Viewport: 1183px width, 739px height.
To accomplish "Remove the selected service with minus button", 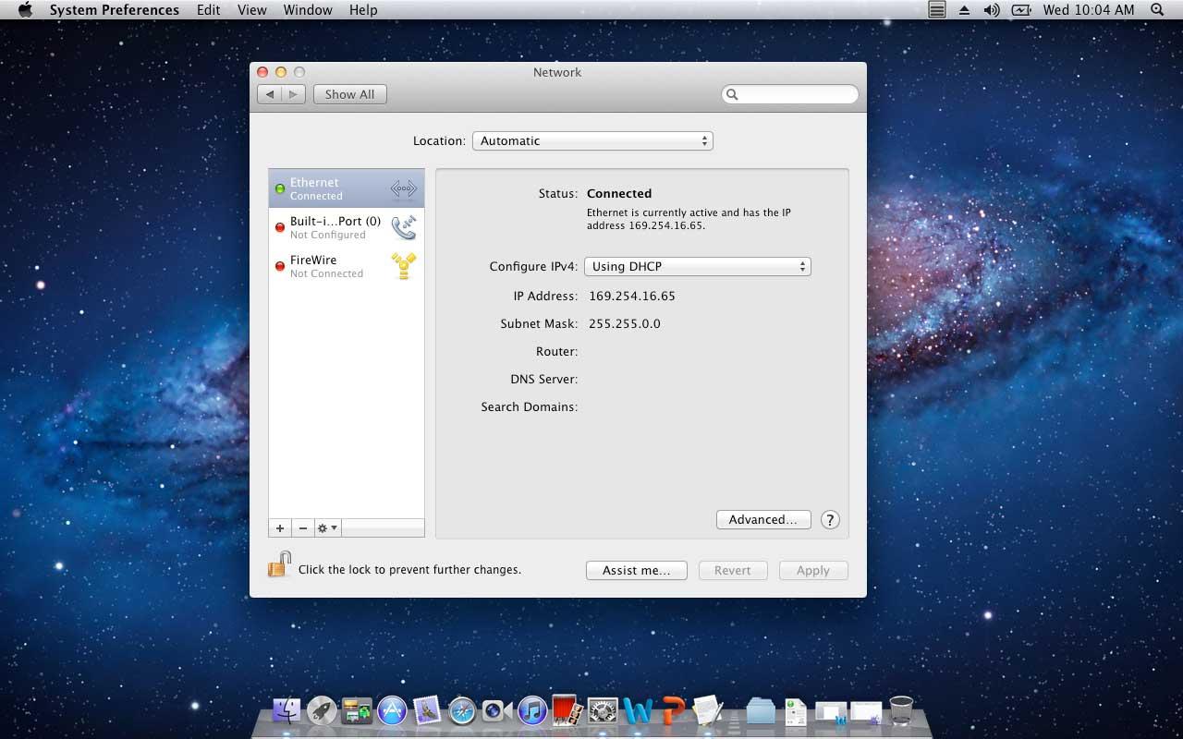I will [x=303, y=528].
